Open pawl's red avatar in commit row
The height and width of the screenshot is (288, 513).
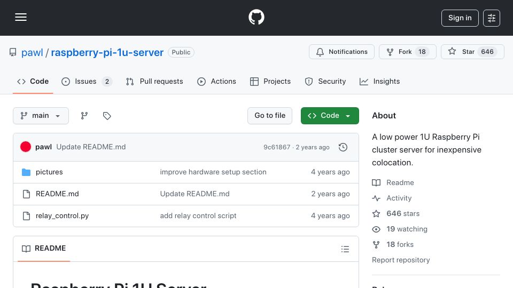[26, 147]
